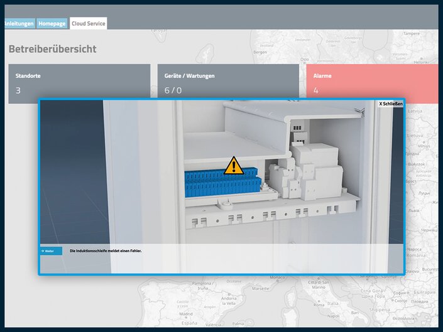The image size is (443, 332).
Task: Click the Induktionsschleife error message text
Action: (x=106, y=251)
